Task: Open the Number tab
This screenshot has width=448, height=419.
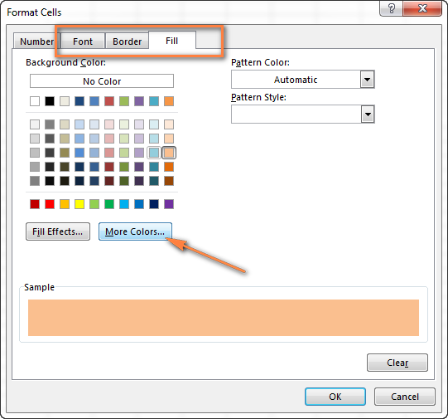Action: pyautogui.click(x=37, y=41)
